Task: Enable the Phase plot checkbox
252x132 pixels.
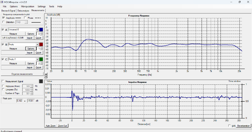Action: [25, 18]
